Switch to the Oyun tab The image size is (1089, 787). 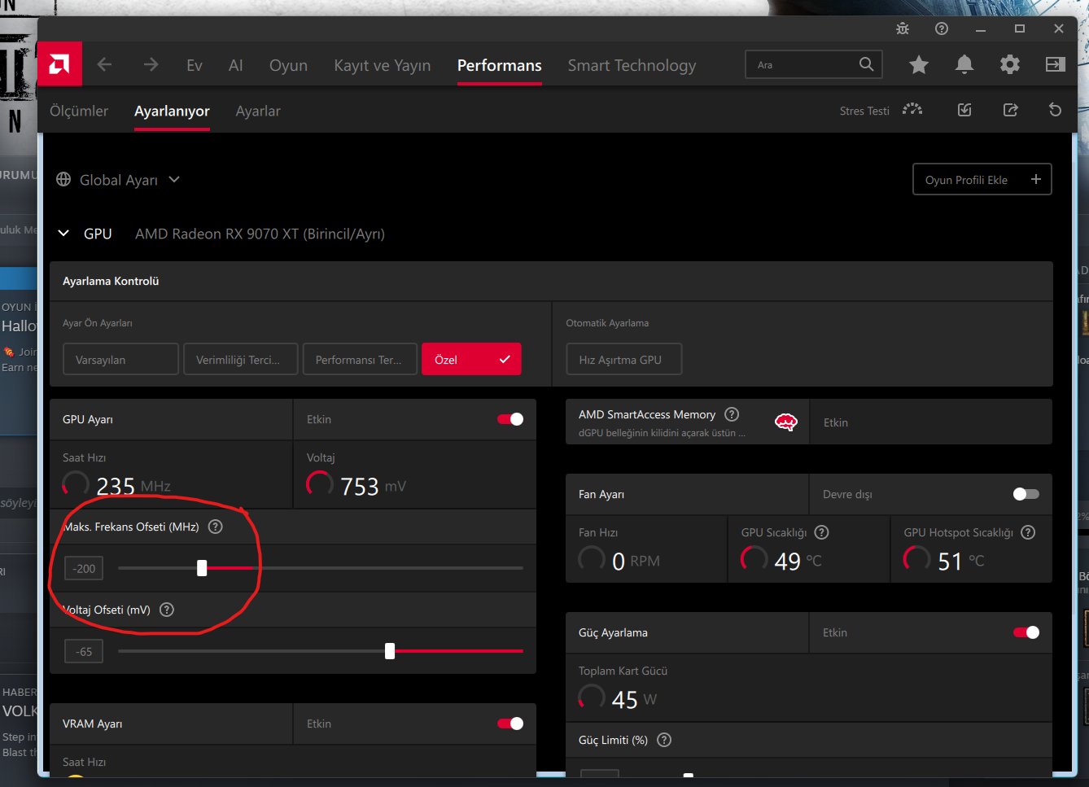pos(288,65)
